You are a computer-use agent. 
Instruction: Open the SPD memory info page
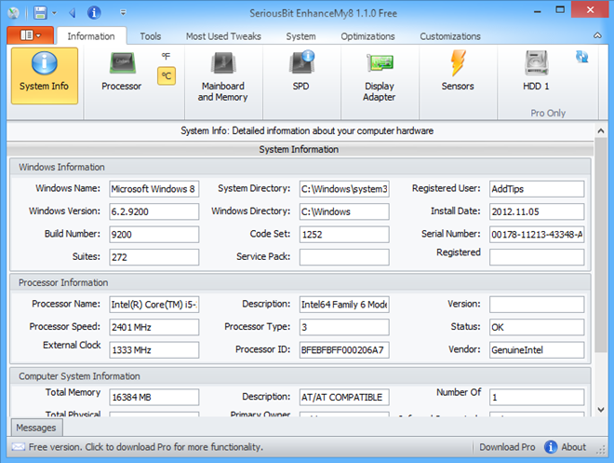(300, 72)
